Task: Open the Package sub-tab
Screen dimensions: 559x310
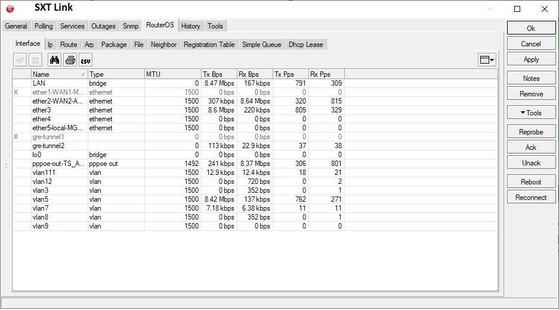Action: [114, 45]
